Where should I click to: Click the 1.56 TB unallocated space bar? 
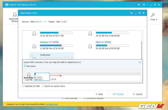[95, 74]
